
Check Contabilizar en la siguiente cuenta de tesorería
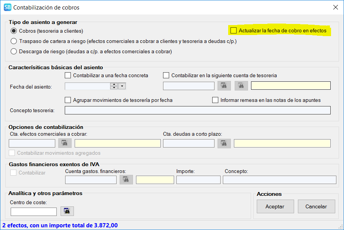166,75
